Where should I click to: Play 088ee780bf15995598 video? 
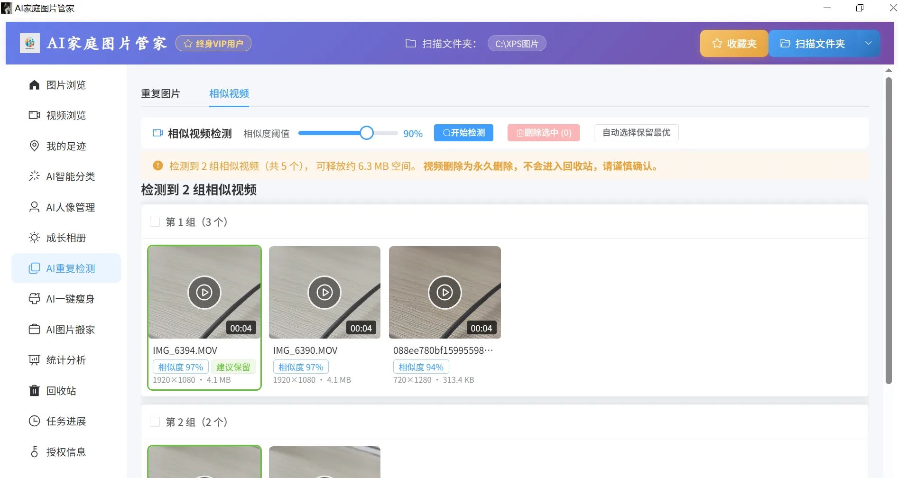[445, 293]
